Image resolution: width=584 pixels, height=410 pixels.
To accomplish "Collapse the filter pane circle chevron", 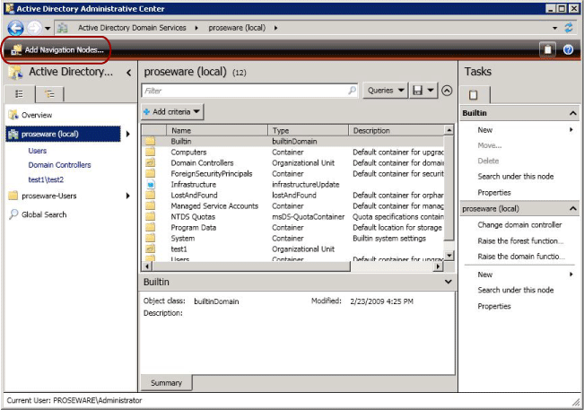I will pos(447,91).
